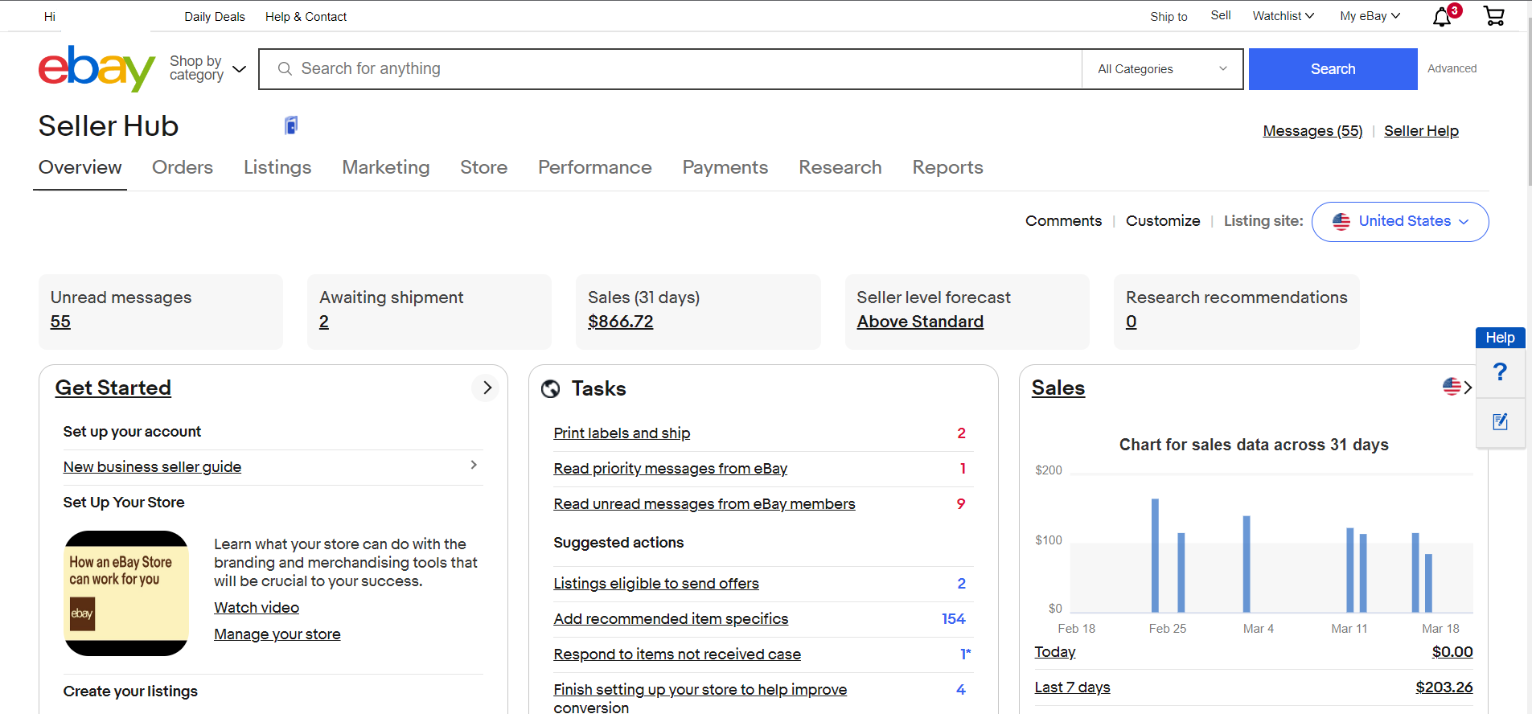1532x714 pixels.
Task: Open the United States listing site selector
Action: coord(1400,221)
